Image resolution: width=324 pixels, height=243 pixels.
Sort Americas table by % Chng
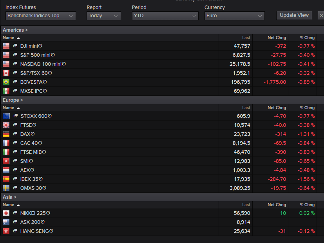tap(307, 38)
